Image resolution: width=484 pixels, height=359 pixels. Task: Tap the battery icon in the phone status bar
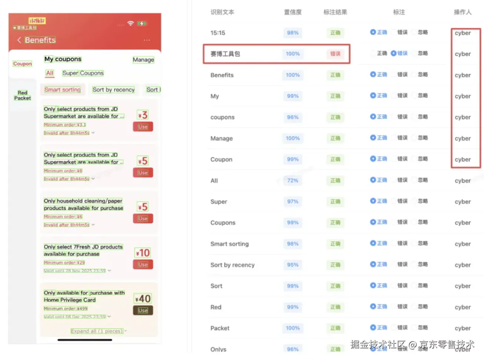pos(142,23)
